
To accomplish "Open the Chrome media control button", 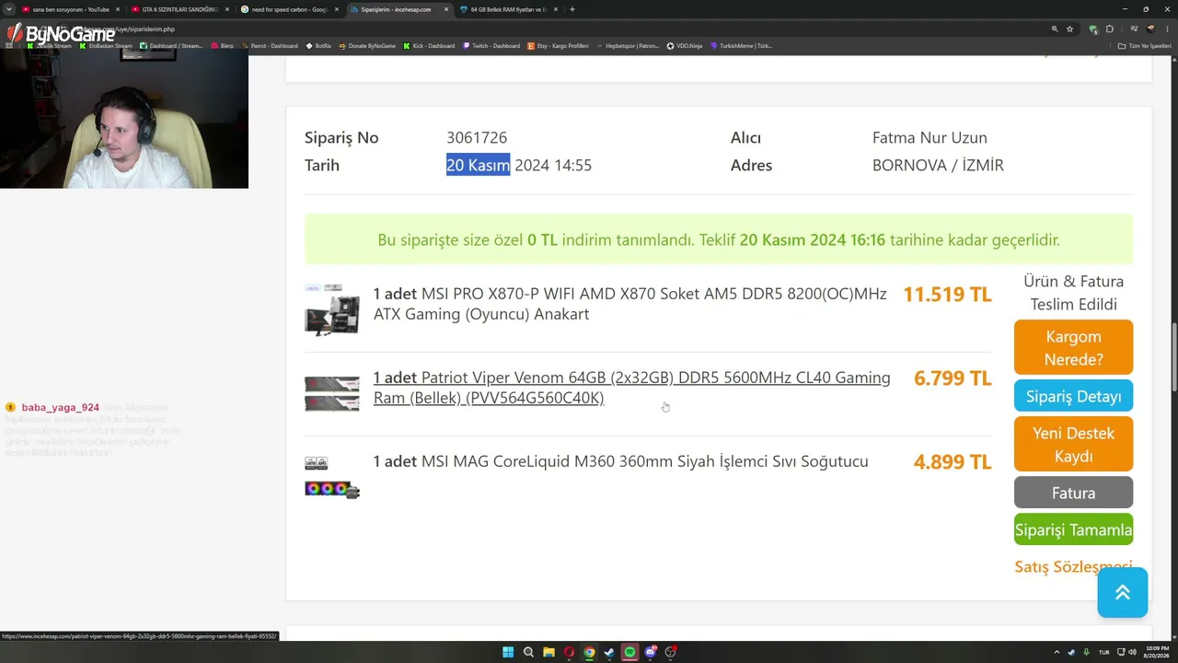I will click(x=1133, y=29).
